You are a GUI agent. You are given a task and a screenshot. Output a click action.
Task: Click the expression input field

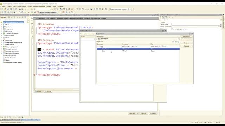tap(137, 39)
